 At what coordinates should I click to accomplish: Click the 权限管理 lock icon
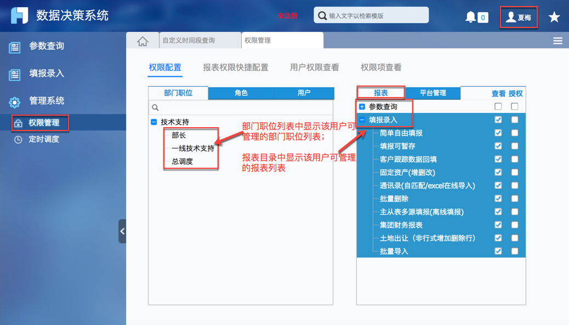pyautogui.click(x=18, y=123)
